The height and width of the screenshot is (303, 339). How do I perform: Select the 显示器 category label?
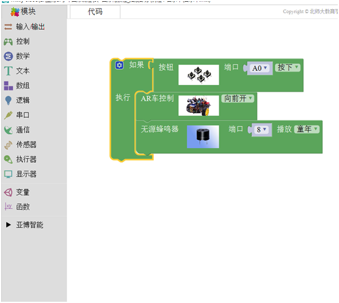[x=26, y=174]
